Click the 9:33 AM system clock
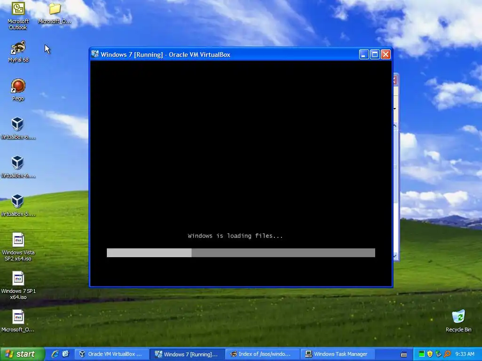The height and width of the screenshot is (361, 482). [465, 354]
